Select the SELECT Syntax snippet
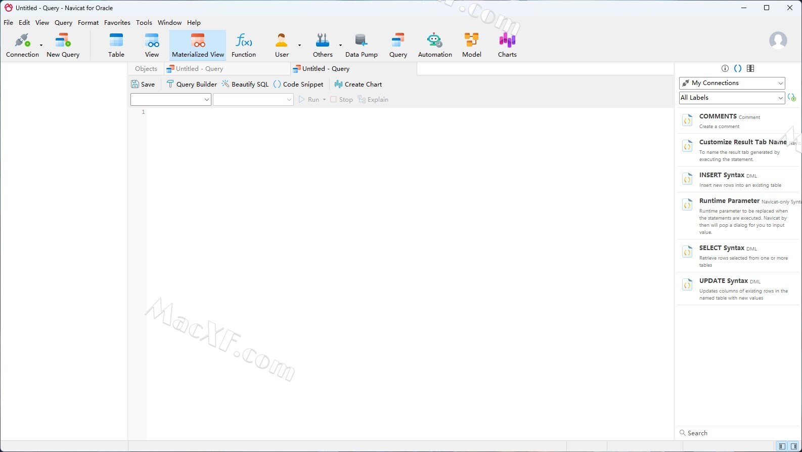This screenshot has height=452, width=802. (x=738, y=256)
